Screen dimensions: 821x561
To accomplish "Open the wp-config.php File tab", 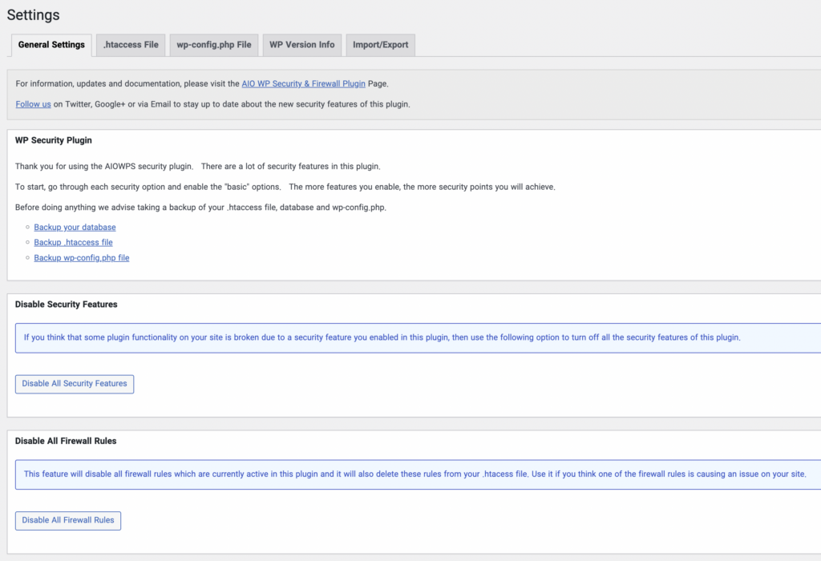I will point(213,45).
